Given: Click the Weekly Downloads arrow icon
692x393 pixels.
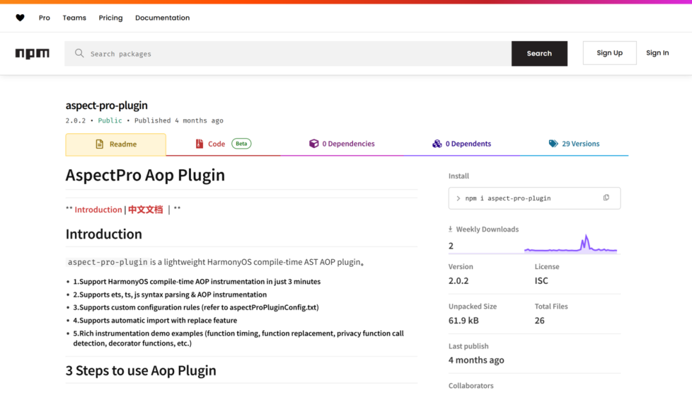Looking at the screenshot, I should (450, 230).
